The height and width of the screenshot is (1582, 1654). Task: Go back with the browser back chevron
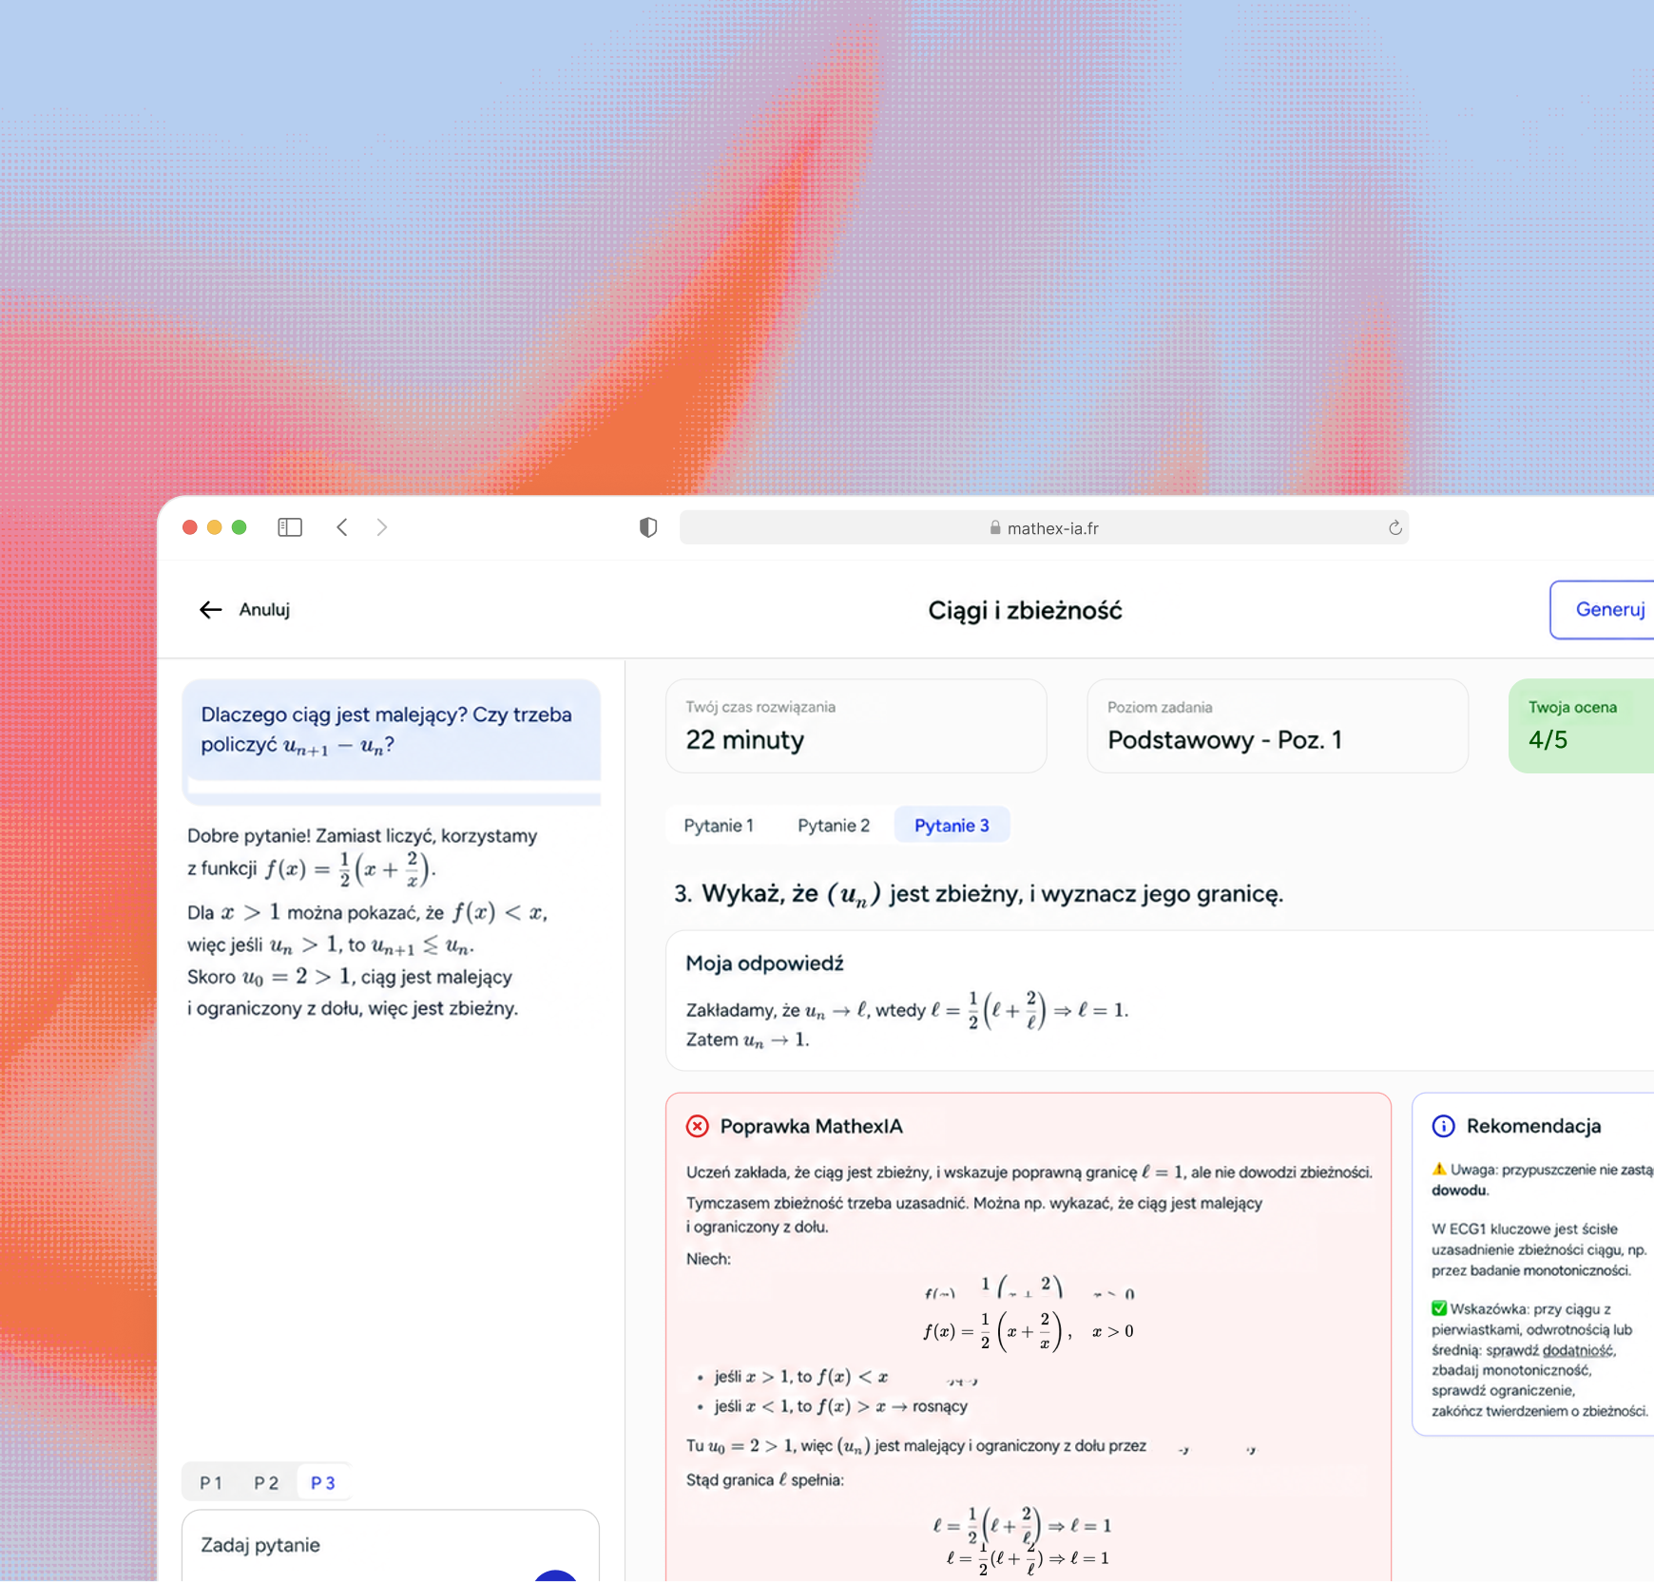pos(342,527)
